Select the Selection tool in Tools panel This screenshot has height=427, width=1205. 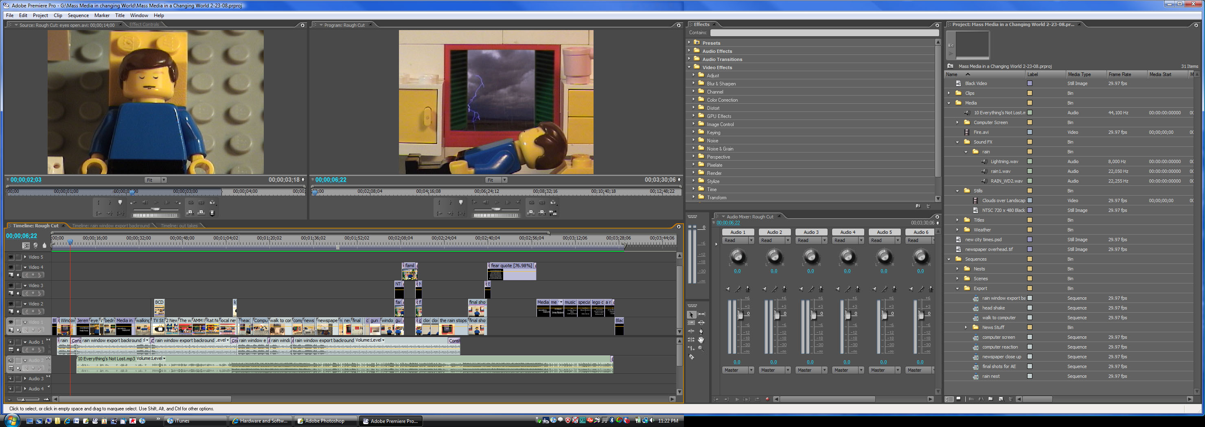pyautogui.click(x=691, y=314)
